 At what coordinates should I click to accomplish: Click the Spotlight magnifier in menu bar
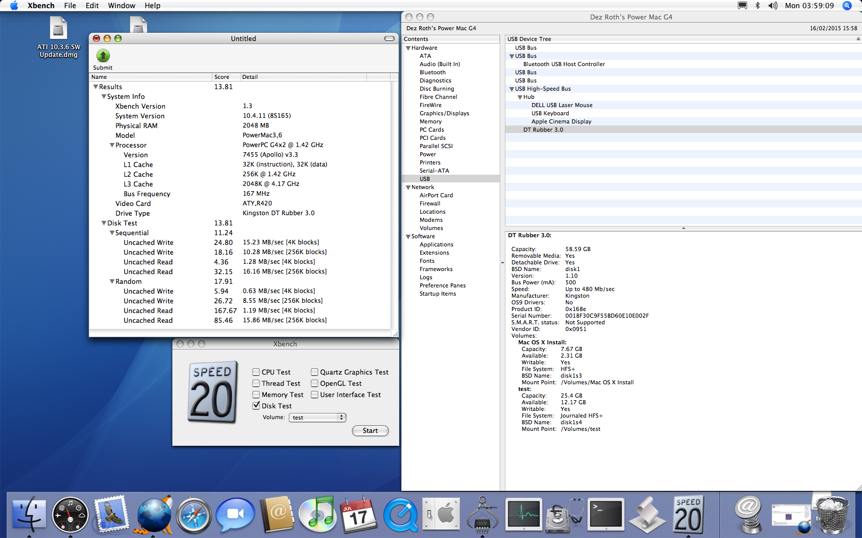pos(847,6)
